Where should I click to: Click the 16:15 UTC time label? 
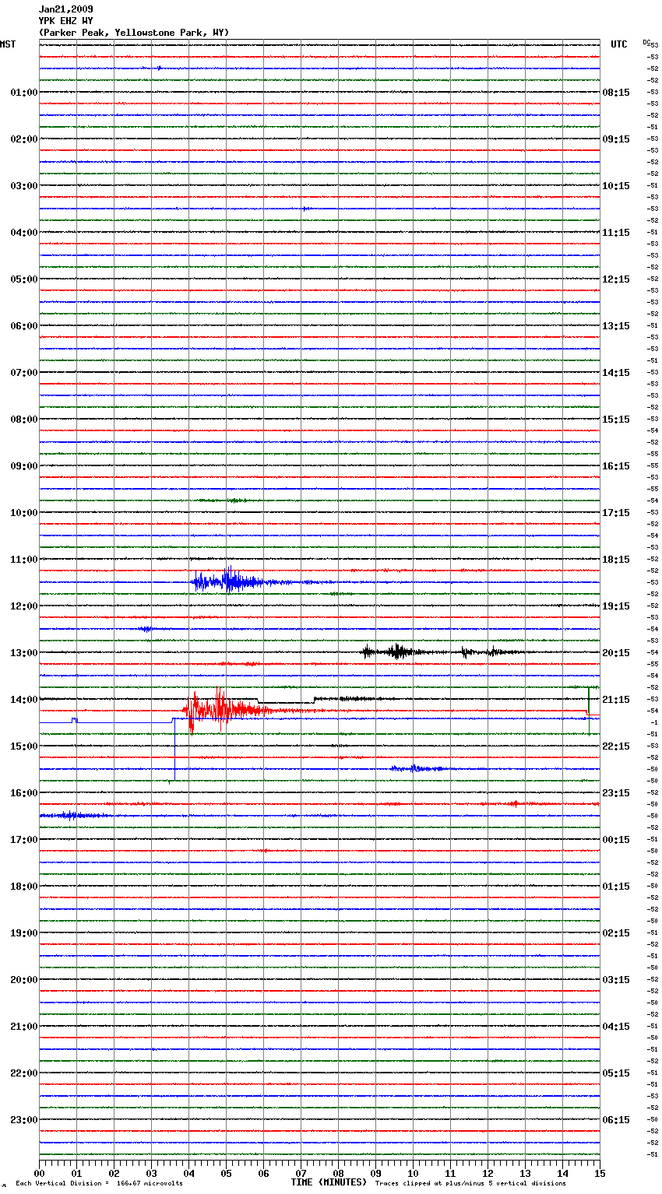616,466
